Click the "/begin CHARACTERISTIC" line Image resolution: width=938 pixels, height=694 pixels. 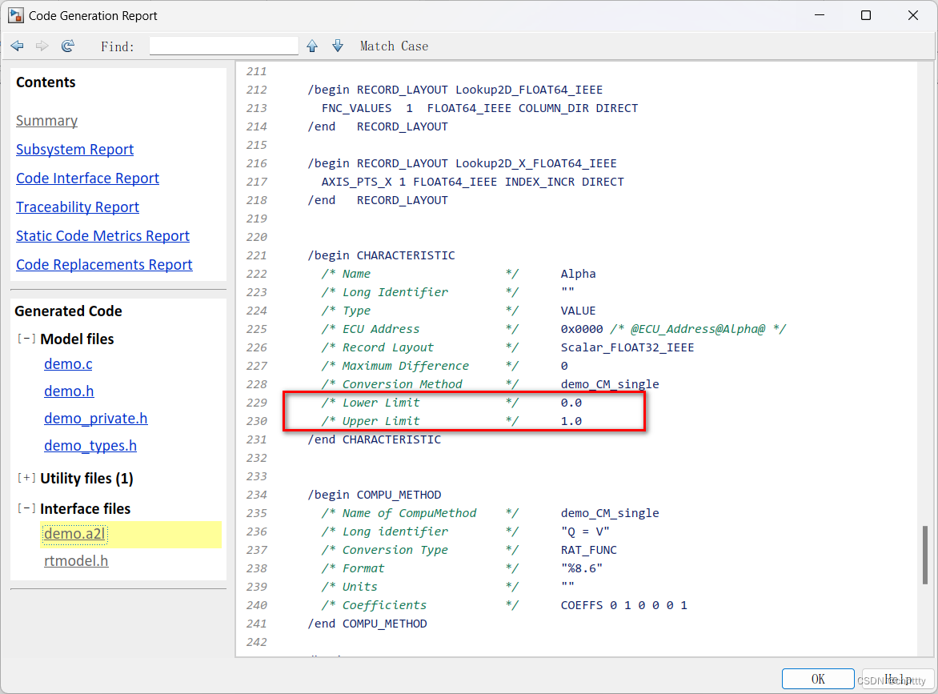(x=381, y=255)
